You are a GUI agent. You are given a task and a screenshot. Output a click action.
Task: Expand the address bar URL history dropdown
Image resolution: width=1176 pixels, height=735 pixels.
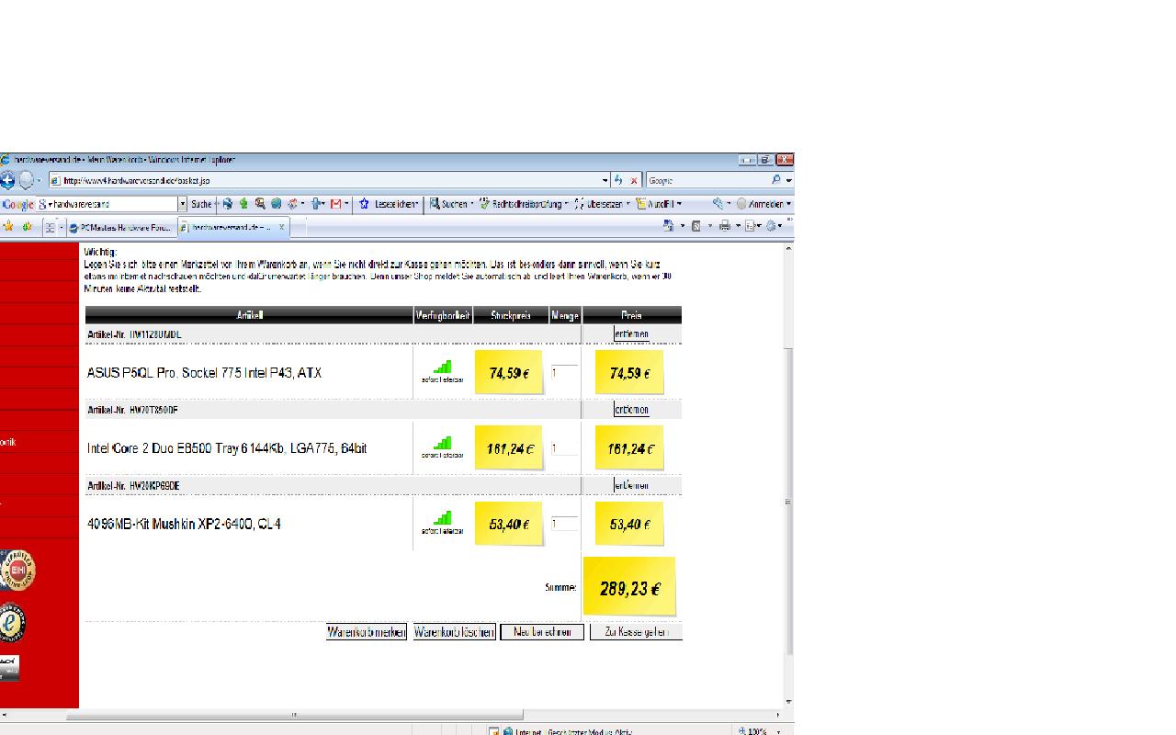(605, 180)
